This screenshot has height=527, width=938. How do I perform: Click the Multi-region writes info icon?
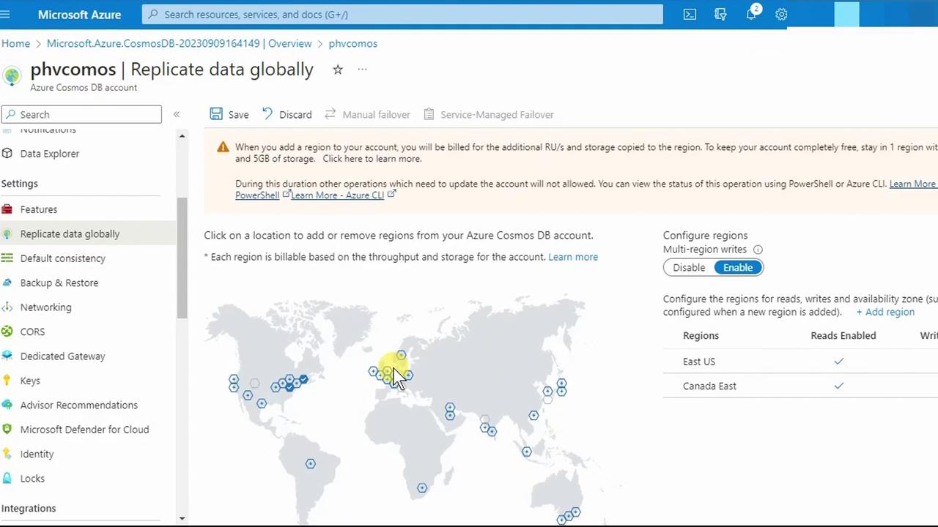click(758, 250)
